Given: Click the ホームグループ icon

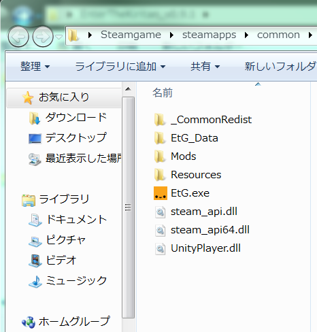Looking at the screenshot, I should click(x=29, y=322).
